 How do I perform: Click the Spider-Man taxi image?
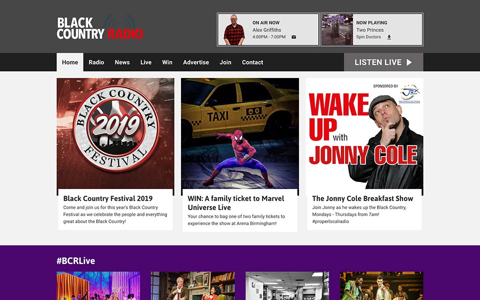240,133
